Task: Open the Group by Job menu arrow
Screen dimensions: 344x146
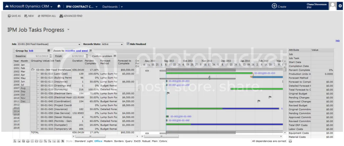Action: coord(49,50)
